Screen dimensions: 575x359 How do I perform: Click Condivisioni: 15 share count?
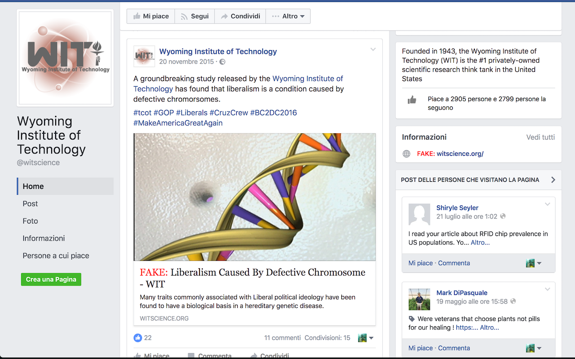[327, 338]
